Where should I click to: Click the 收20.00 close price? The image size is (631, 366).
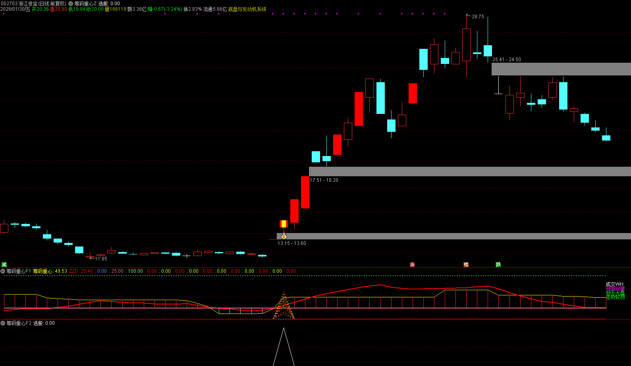[95, 9]
